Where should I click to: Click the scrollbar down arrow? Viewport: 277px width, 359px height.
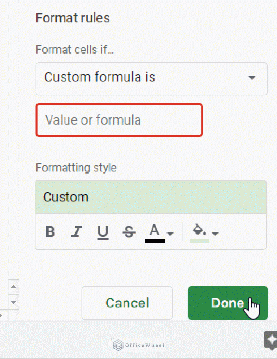[x=13, y=302]
